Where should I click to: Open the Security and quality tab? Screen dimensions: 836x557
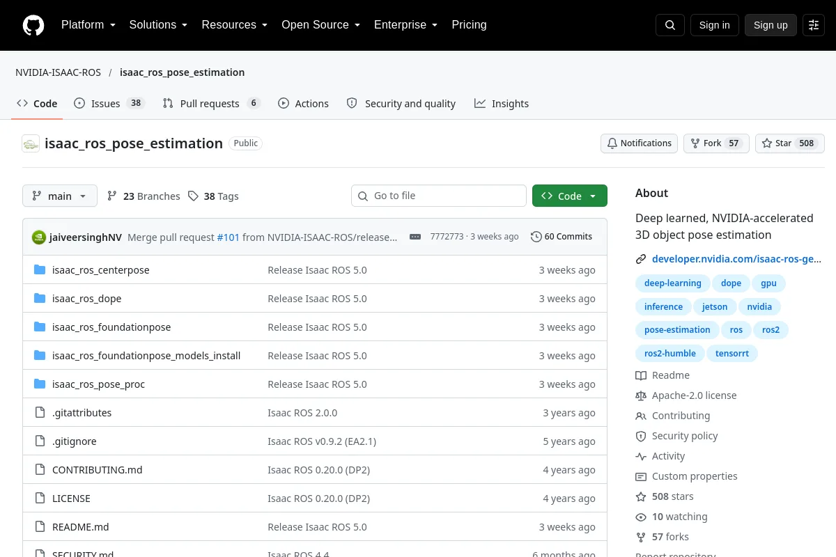401,104
